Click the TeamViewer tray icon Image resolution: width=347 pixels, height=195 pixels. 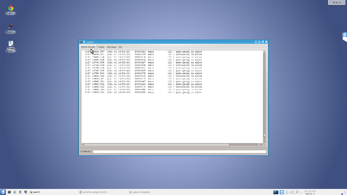(x=282, y=192)
